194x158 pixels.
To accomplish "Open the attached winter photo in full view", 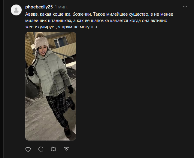I will point(51,86).
